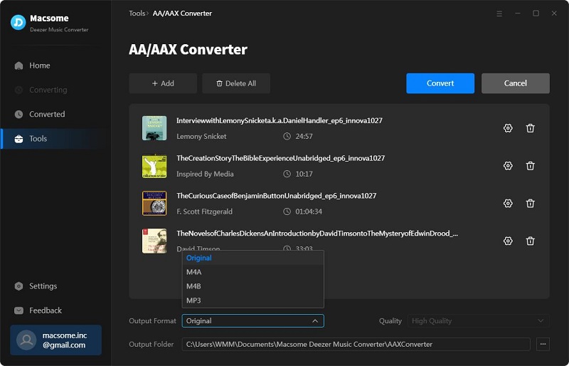569x366 pixels.
Task: Choose M4B output format
Action: coord(253,286)
